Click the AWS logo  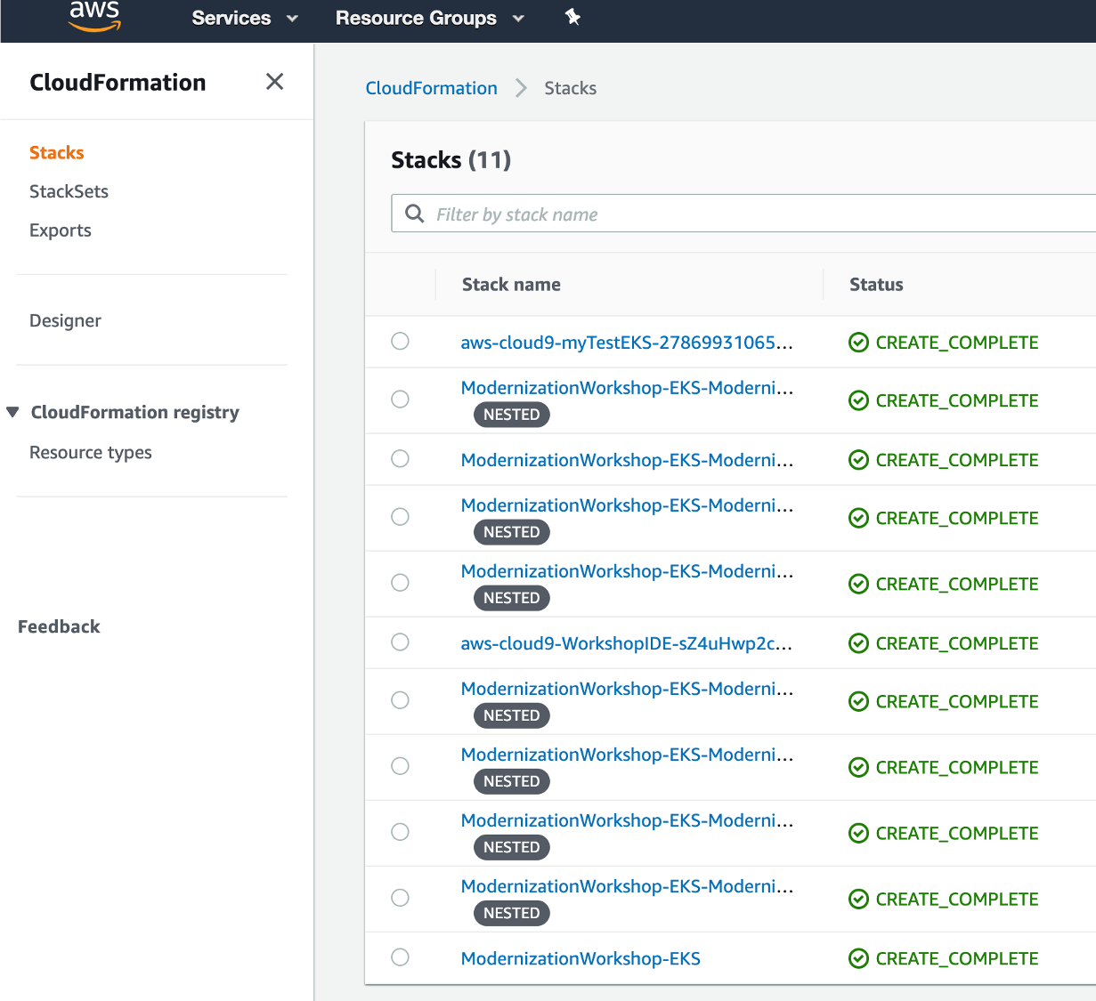(x=94, y=16)
